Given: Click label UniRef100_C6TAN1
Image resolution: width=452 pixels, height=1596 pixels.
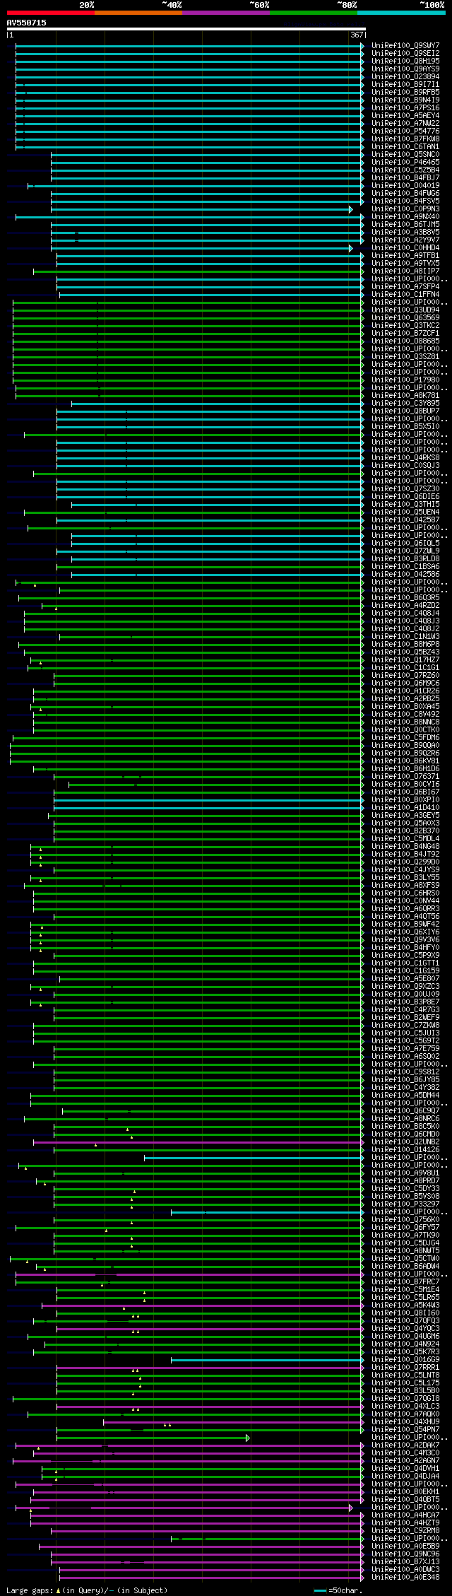Looking at the screenshot, I should coord(405,146).
